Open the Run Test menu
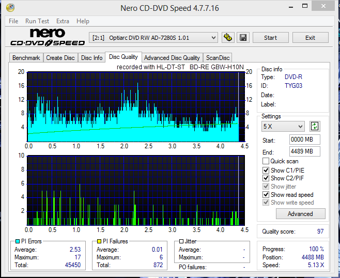Viewport: 340px width, 278px height. click(x=37, y=21)
